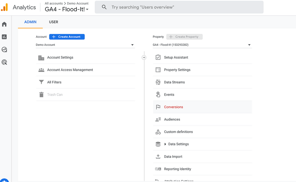The image size is (296, 182).
Task: Open Conversions
Action: click(x=202, y=107)
